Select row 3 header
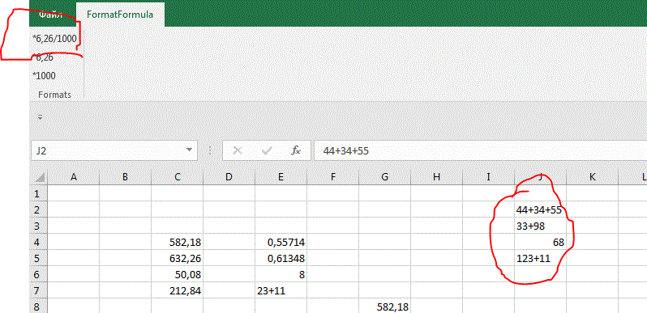647x313 pixels. 39,226
